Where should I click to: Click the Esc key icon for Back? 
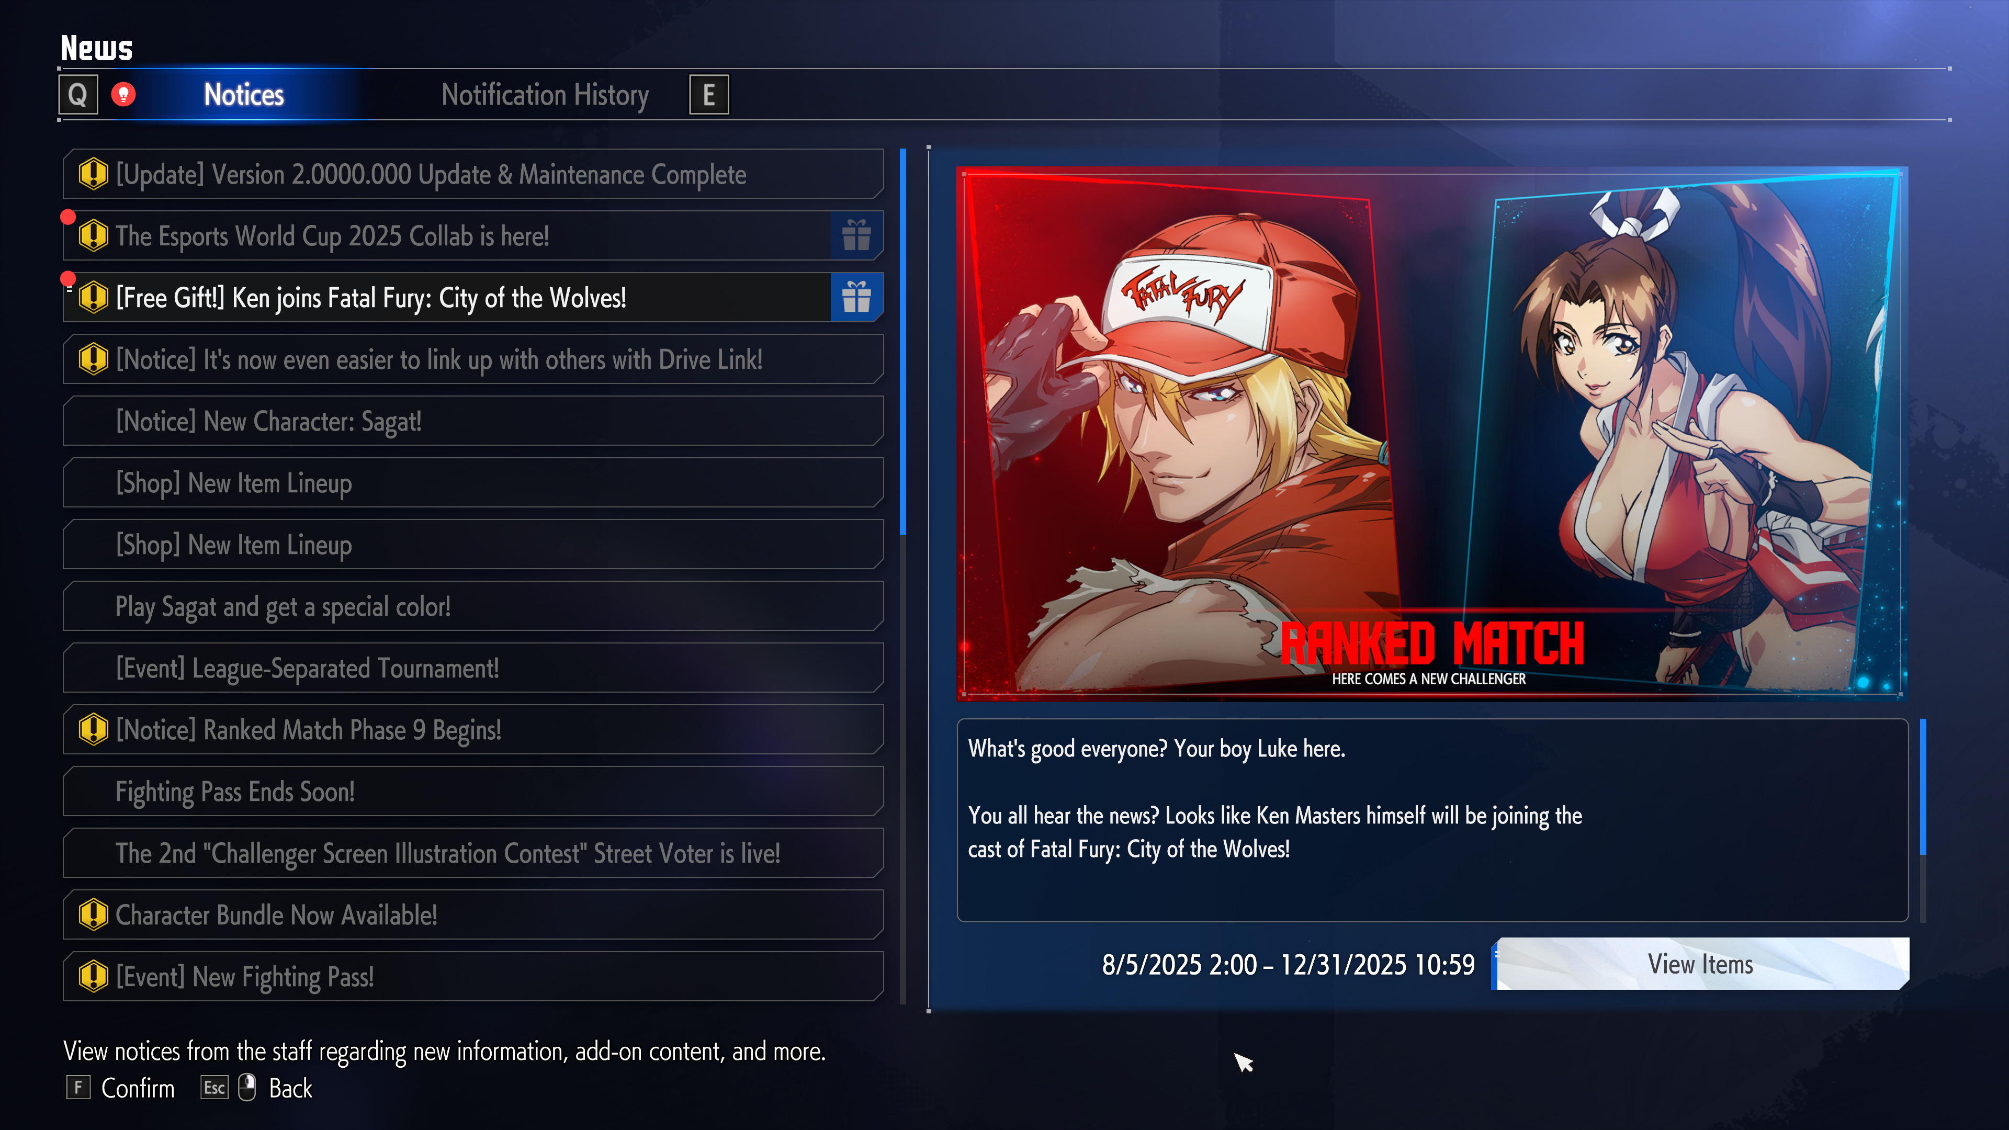coord(215,1087)
